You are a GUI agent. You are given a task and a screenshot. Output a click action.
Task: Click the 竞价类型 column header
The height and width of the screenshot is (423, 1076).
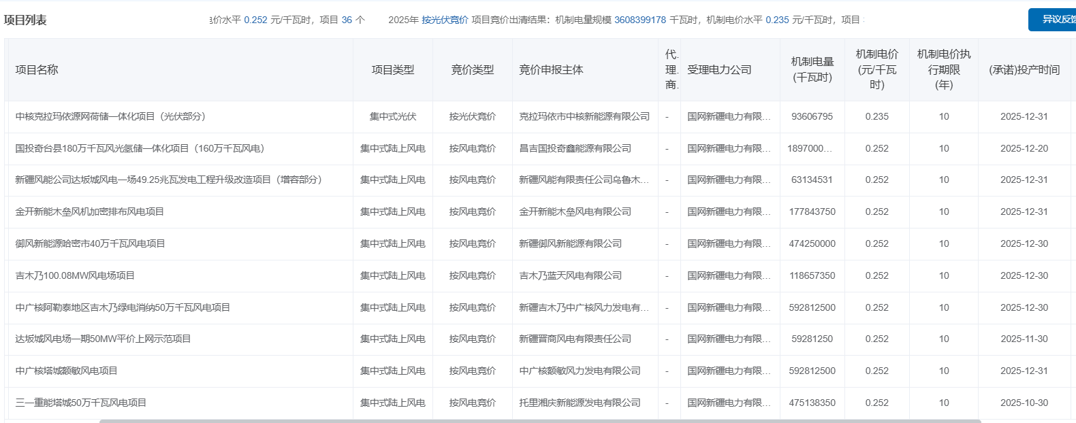[x=472, y=69]
